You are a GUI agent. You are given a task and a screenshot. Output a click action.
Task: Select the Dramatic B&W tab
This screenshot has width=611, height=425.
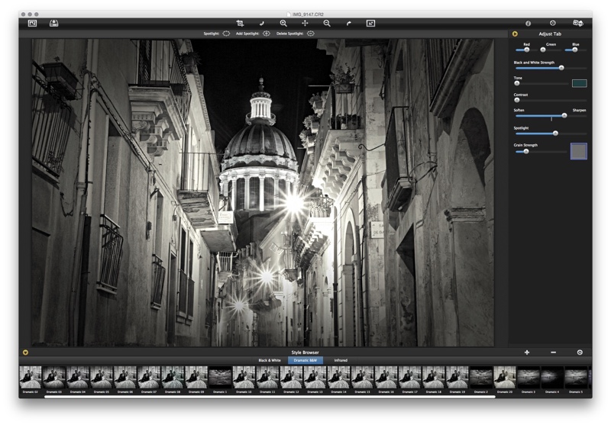click(x=305, y=360)
